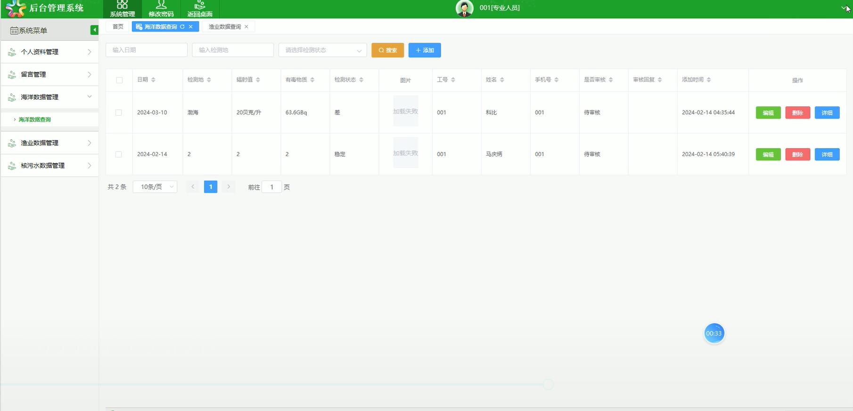Switch to the 渔业数据查询 tab
Viewport: 853px width, 411px height.
coord(225,27)
